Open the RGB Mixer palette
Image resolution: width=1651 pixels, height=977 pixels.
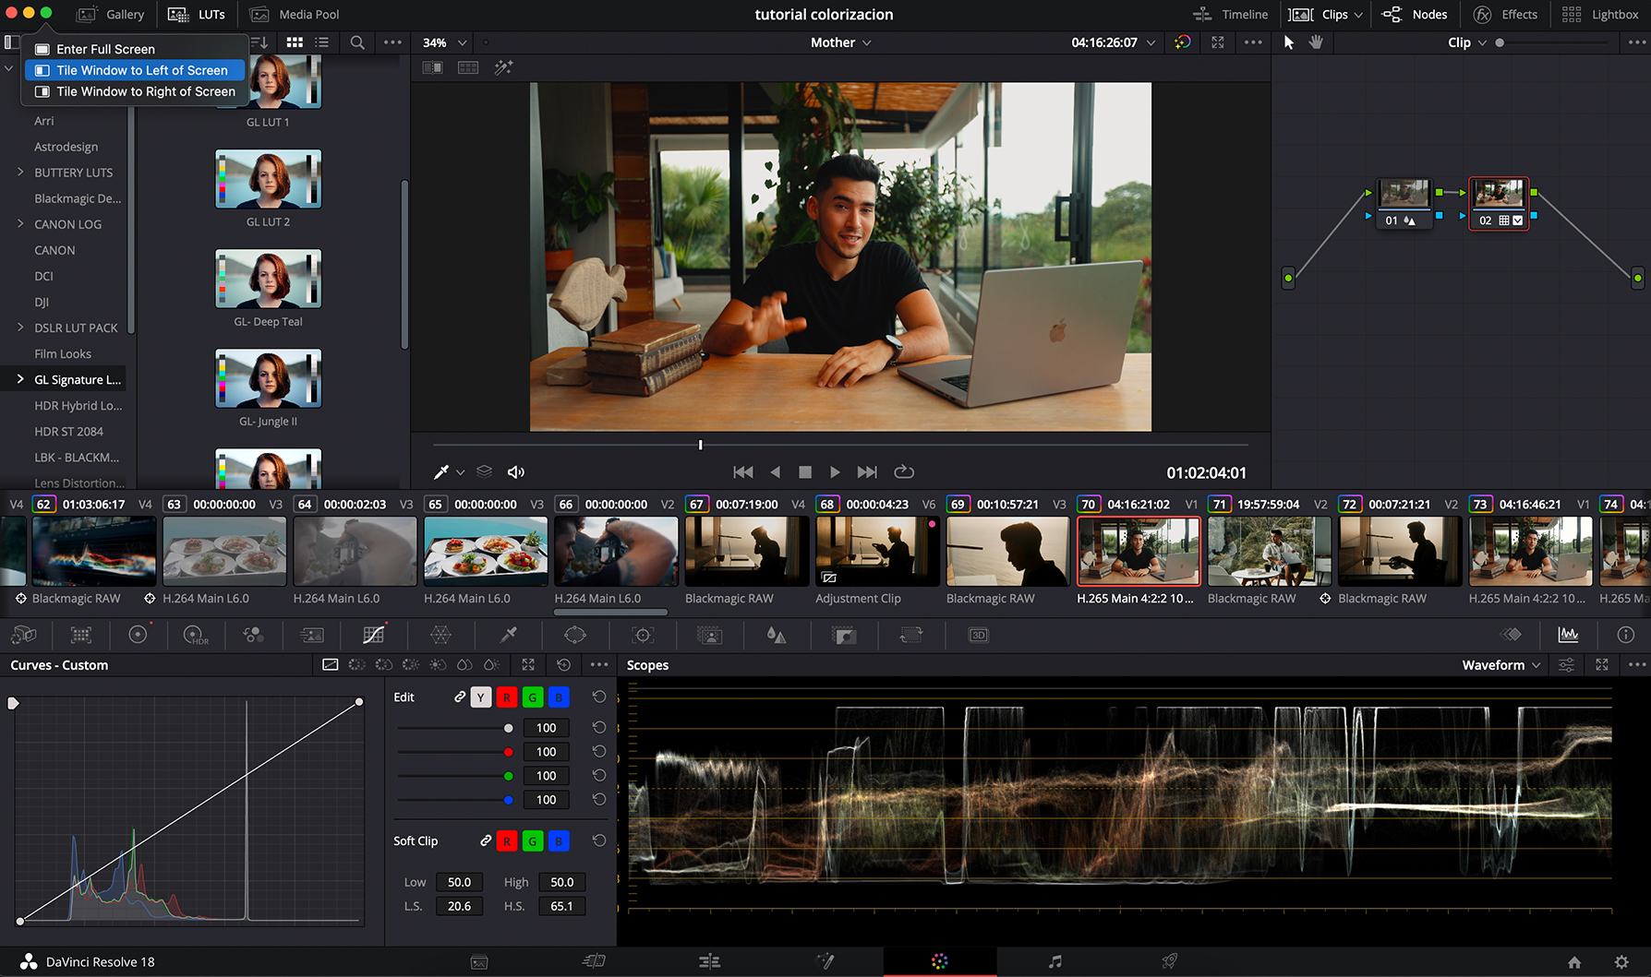tap(253, 635)
